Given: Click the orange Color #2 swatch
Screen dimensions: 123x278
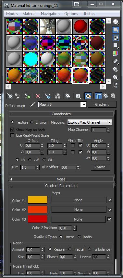Looking at the screenshot, I should (38, 209).
